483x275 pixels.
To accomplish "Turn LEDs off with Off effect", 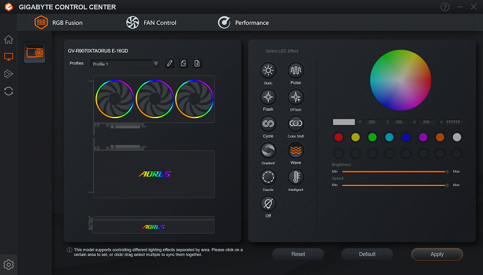I will point(268,203).
